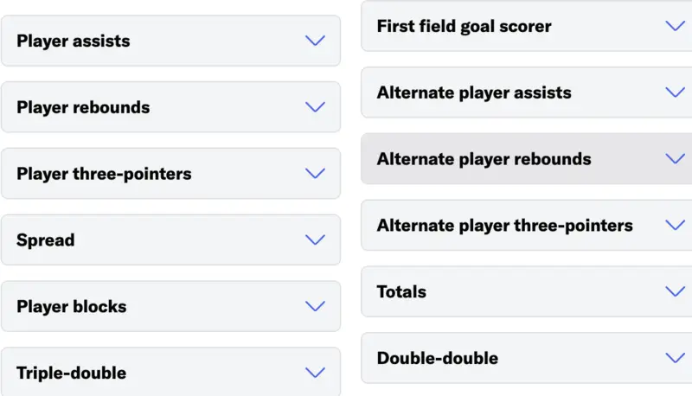This screenshot has height=396, width=692.
Task: Click the chevron icon beside Player assists
Action: 315,41
